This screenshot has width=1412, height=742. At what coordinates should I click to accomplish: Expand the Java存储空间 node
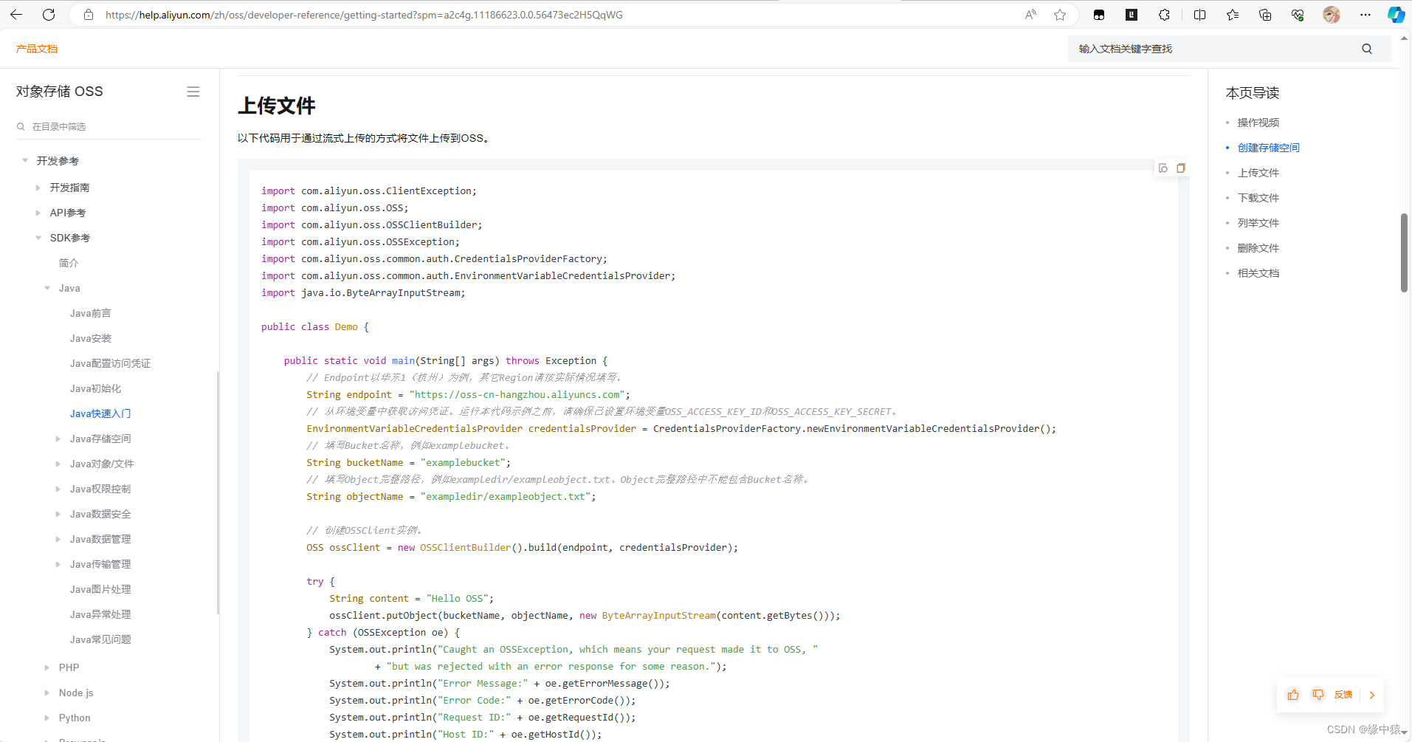(x=58, y=439)
